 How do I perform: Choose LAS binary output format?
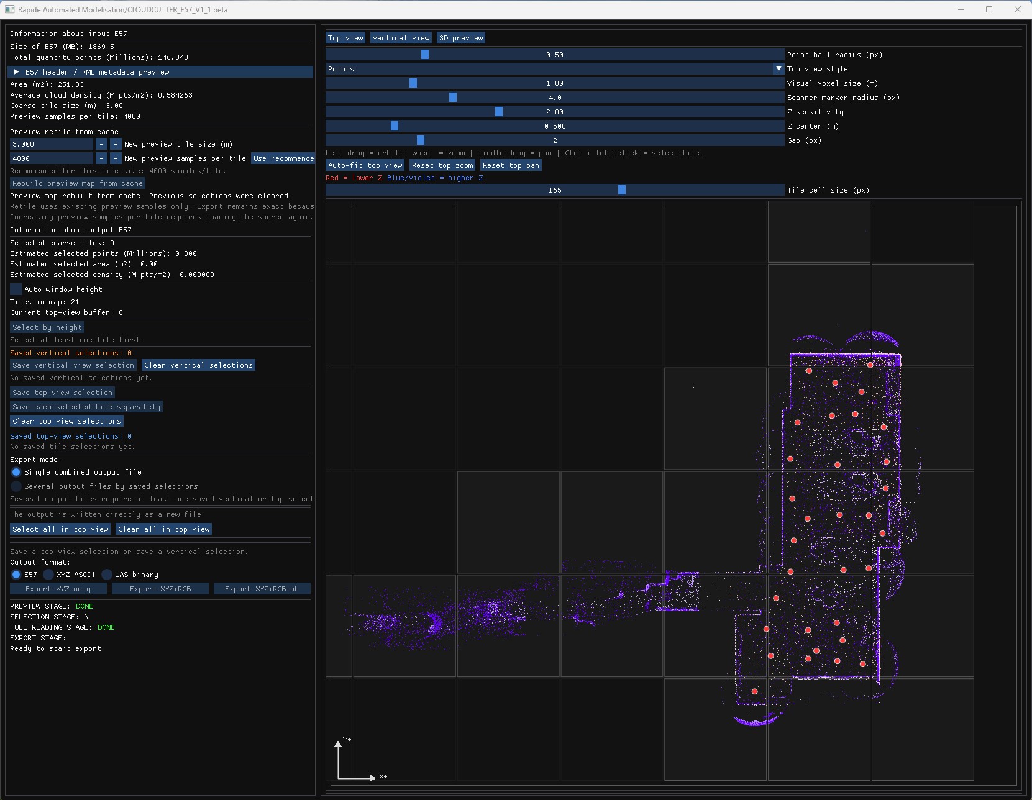107,575
